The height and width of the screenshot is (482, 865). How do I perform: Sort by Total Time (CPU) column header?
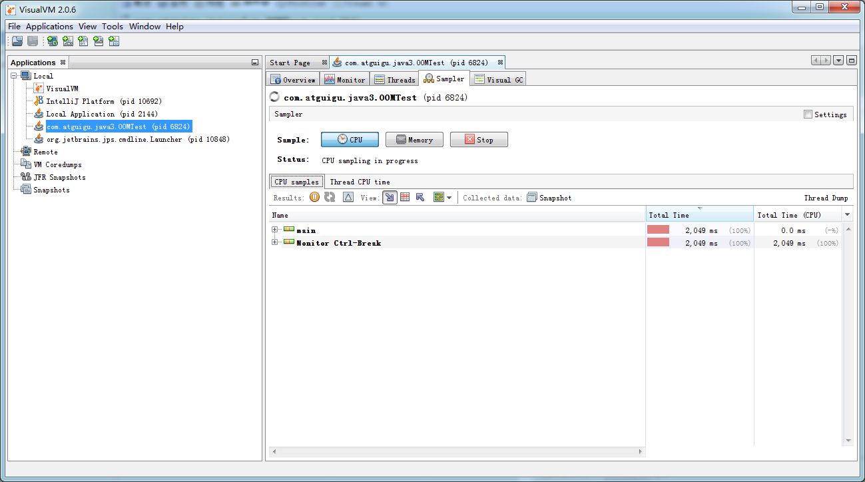(x=798, y=215)
